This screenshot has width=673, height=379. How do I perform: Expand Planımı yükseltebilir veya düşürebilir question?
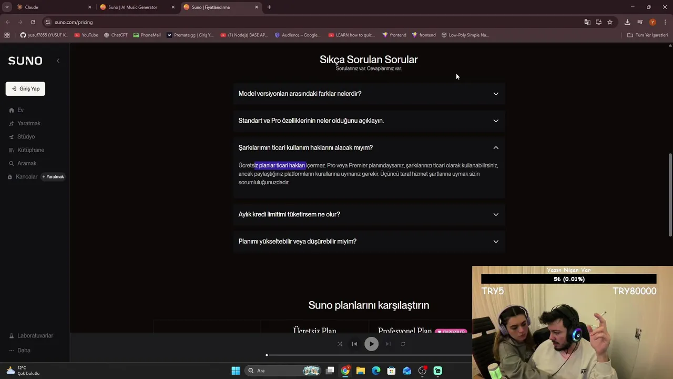click(x=369, y=241)
